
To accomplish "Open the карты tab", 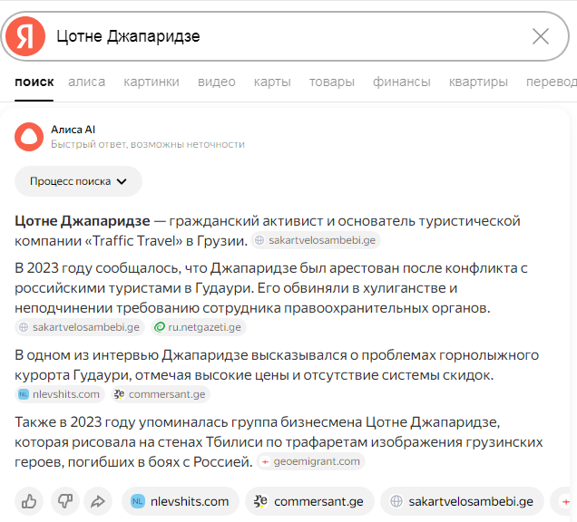I will (272, 82).
